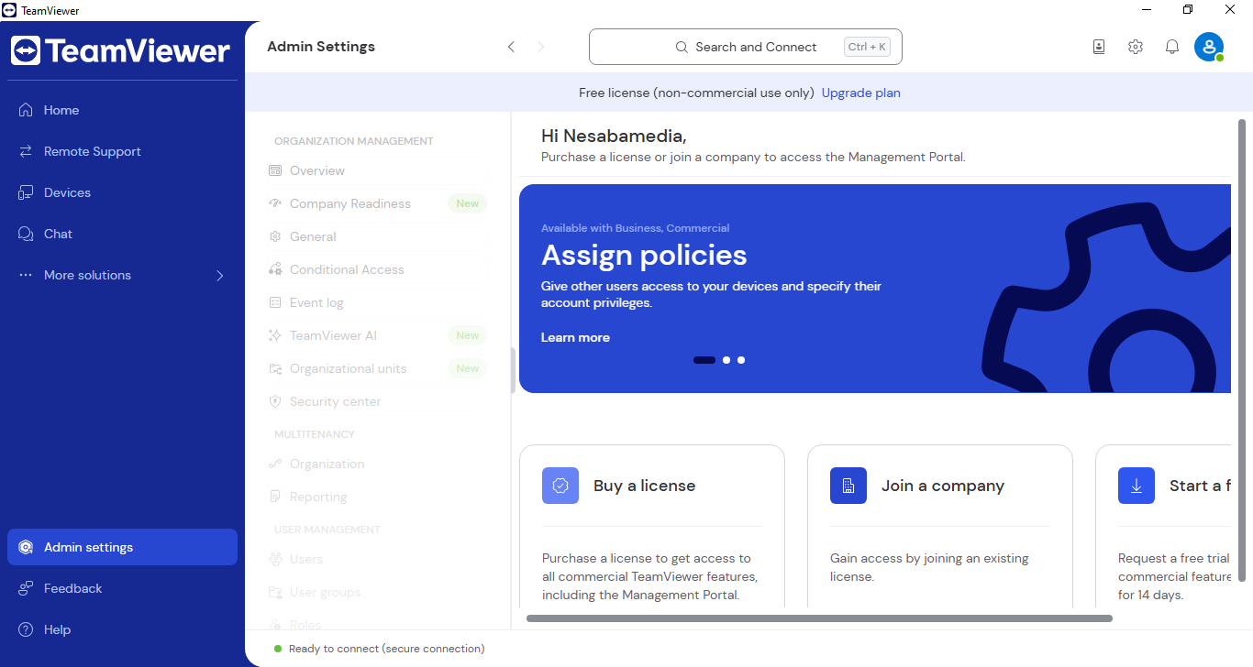1253x667 pixels.
Task: Click the Search and Connect field
Action: tap(745, 47)
